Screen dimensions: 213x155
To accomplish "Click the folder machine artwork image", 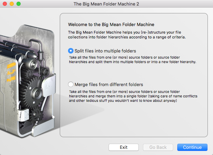I will point(28,81).
